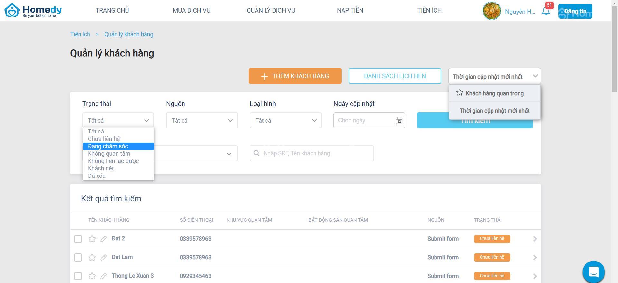The width and height of the screenshot is (618, 283).
Task: Tick the checkbox for Thong Le Xuan 3
Action: coord(78,276)
